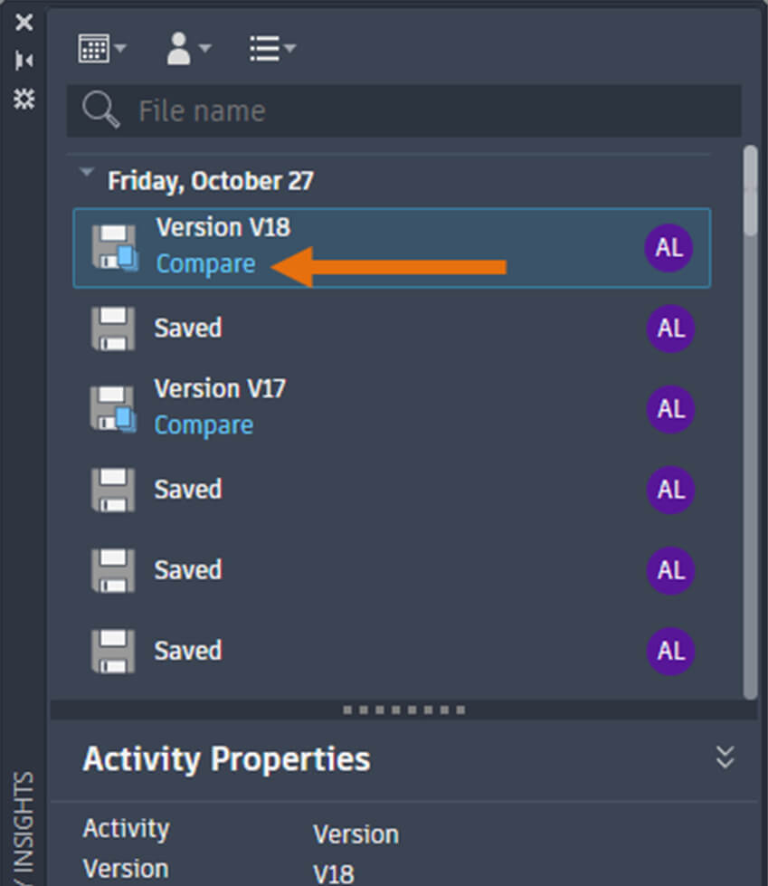Viewport: 768px width, 886px height.
Task: Click the Version V17 save icon
Action: click(x=113, y=409)
